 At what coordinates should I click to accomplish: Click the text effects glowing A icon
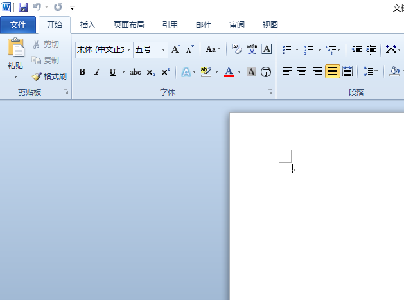pos(186,72)
